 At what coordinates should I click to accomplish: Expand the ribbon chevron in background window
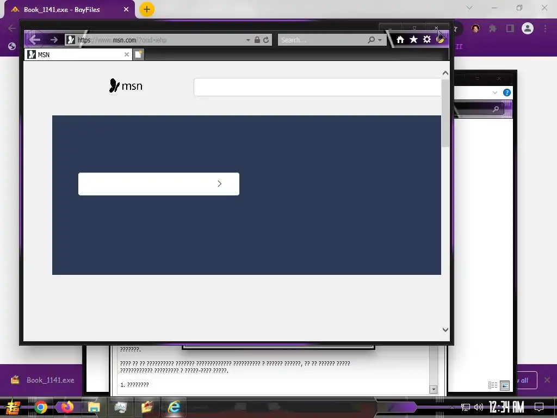495,93
